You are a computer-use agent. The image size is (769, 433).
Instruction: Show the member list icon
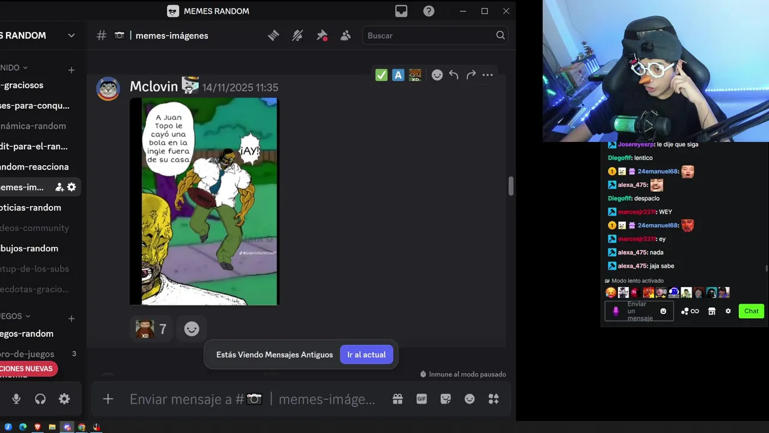point(345,35)
